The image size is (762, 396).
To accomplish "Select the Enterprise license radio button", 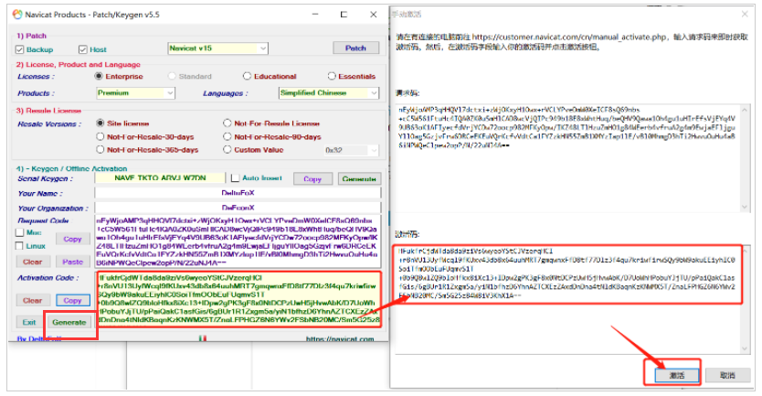I will pyautogui.click(x=100, y=77).
